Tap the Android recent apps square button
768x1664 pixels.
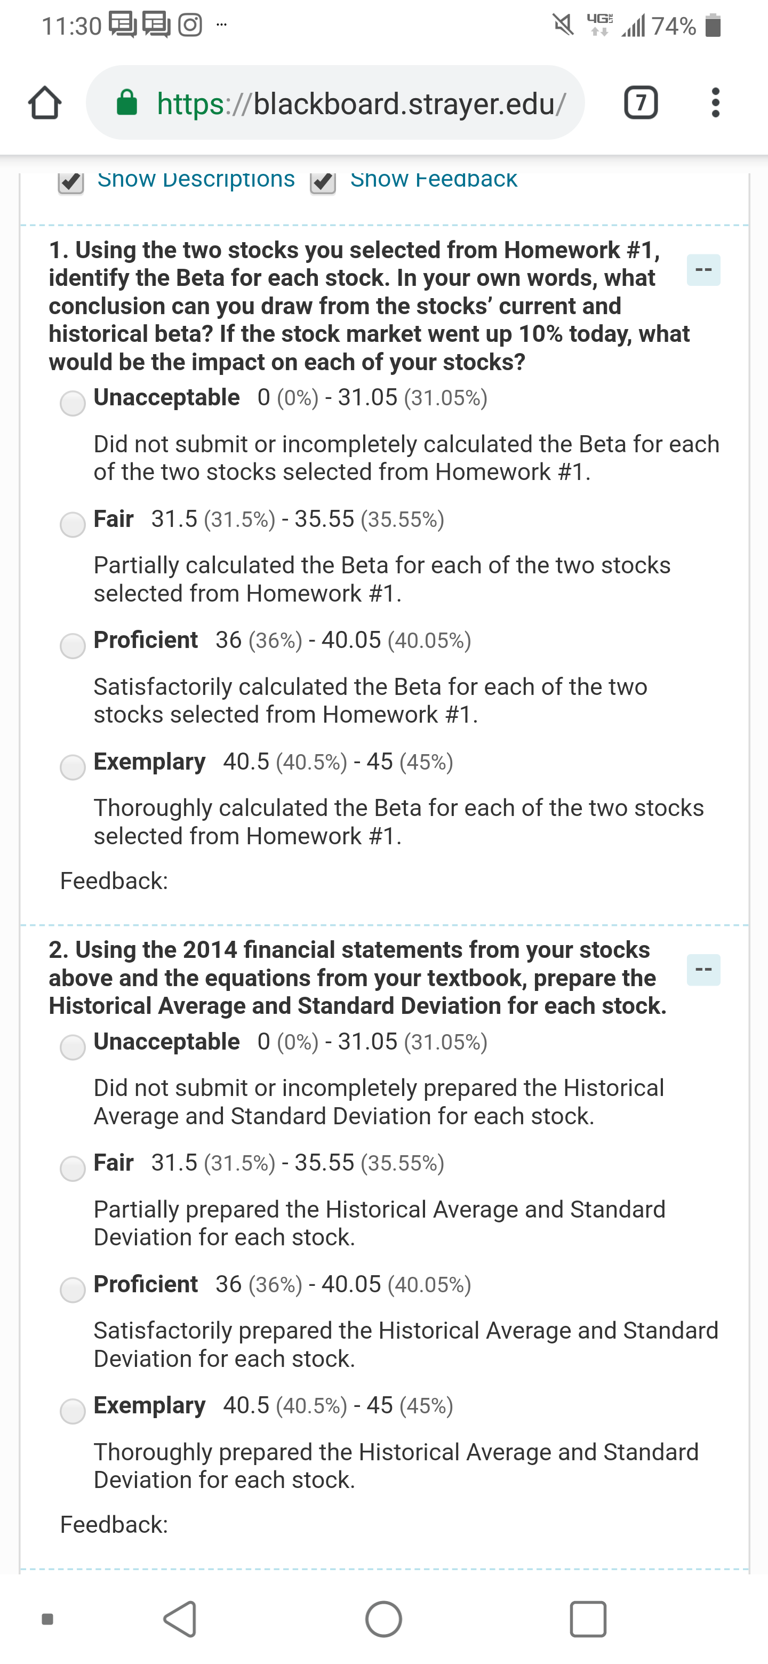(x=588, y=1619)
